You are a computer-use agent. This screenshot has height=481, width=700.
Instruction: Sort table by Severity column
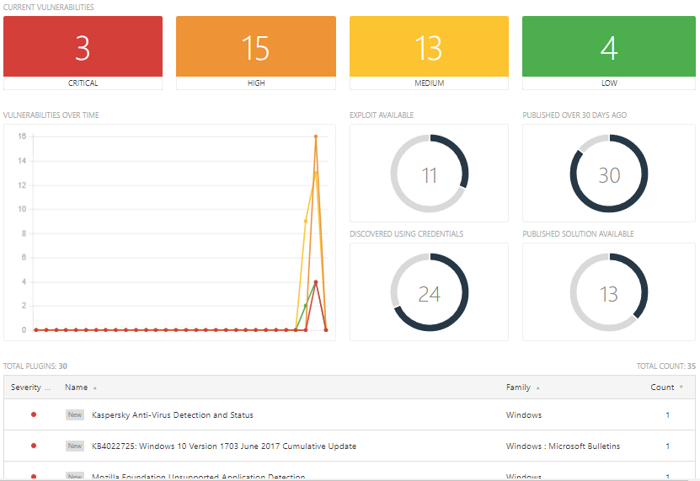[31, 387]
